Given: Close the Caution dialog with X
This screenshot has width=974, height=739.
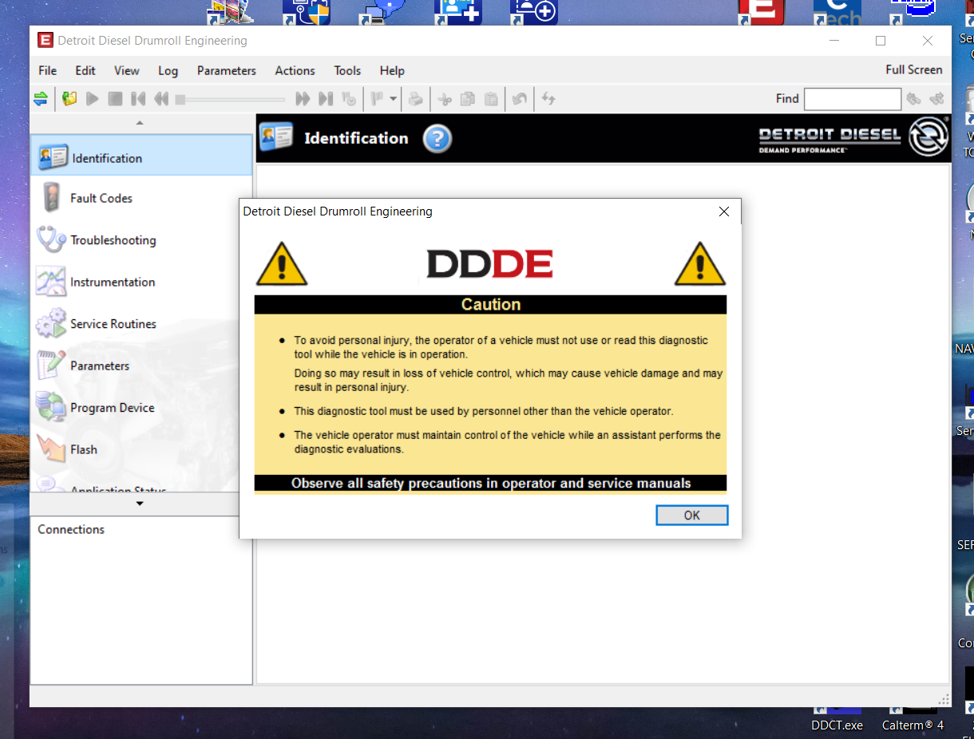Looking at the screenshot, I should point(724,211).
